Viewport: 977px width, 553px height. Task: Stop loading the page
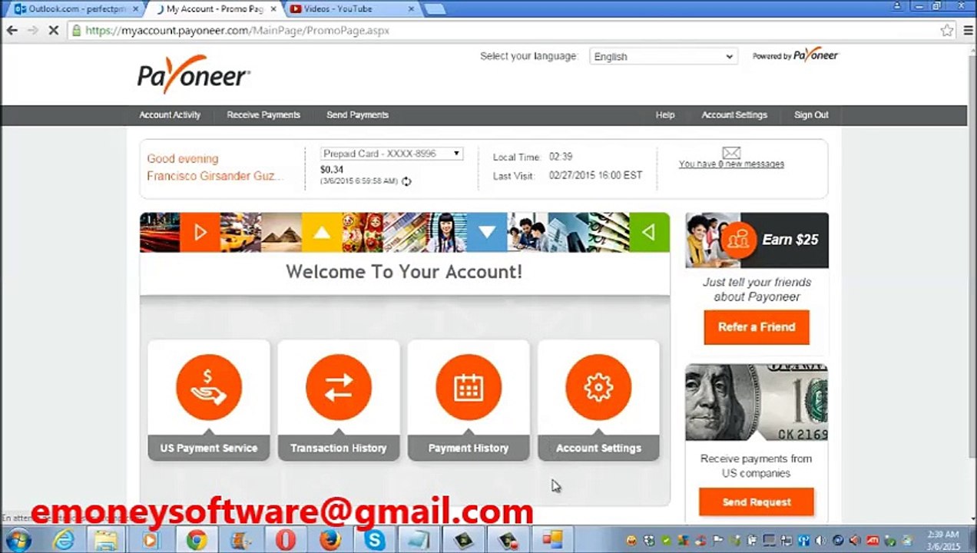point(53,31)
